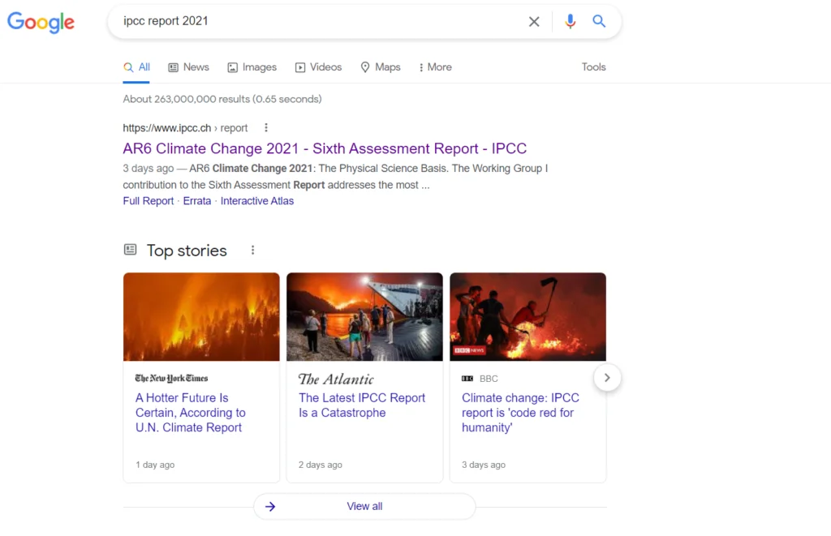Click The New York Times logo

[171, 378]
